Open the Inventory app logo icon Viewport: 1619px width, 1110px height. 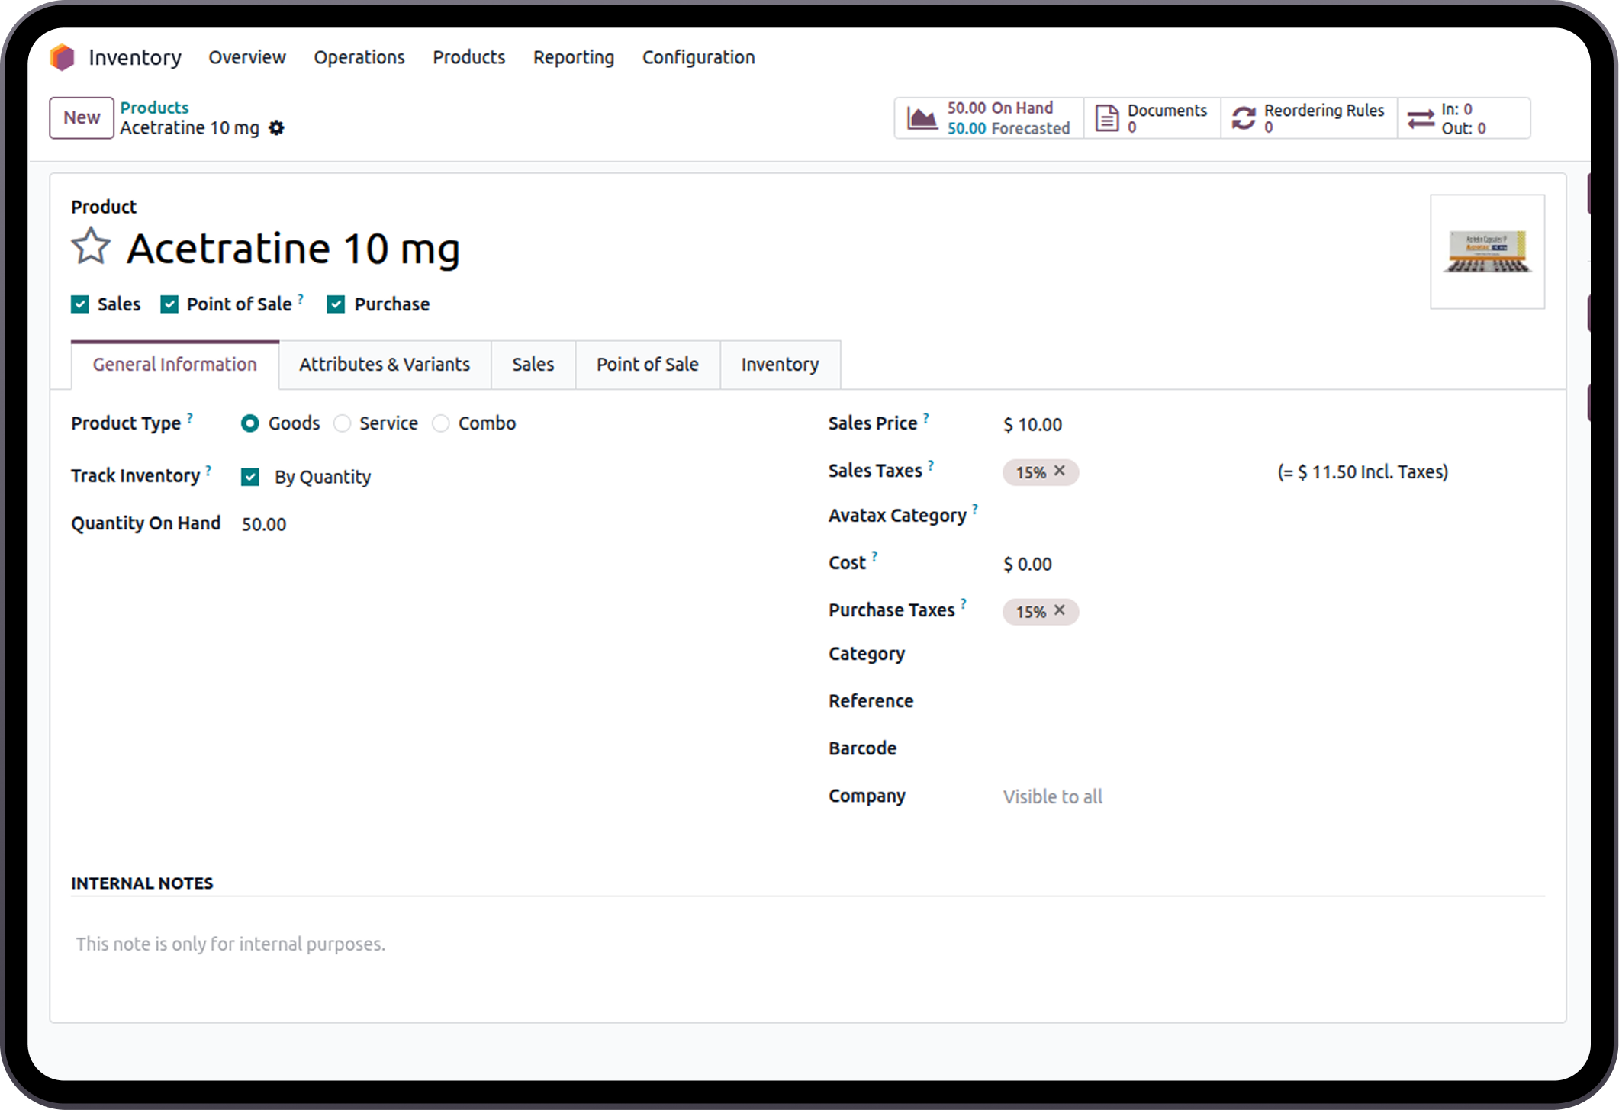(63, 57)
